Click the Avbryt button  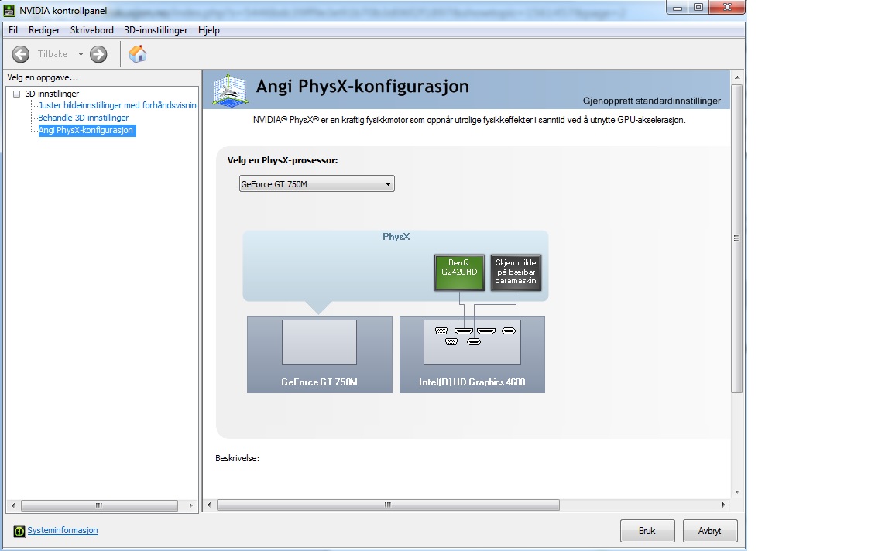[x=710, y=531]
